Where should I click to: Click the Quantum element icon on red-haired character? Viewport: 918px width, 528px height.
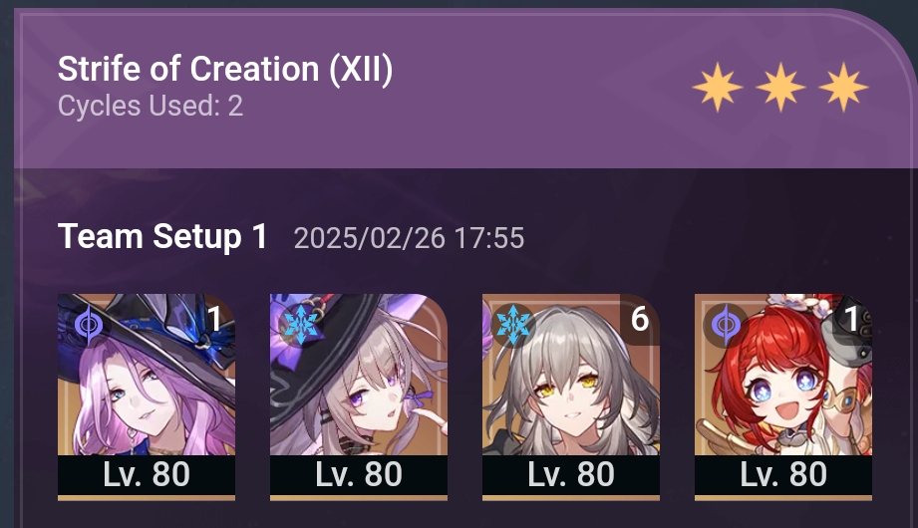726,325
